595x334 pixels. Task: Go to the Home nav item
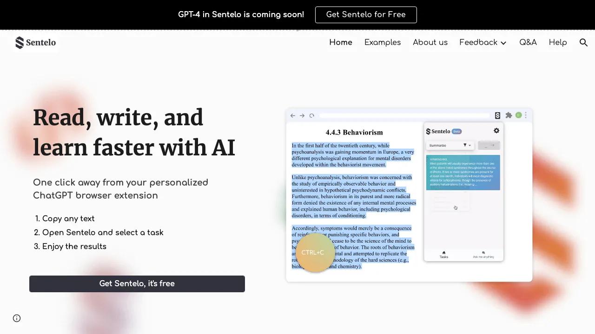click(341, 43)
